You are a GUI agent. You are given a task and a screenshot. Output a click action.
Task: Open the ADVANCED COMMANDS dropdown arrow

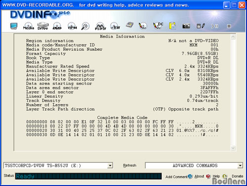(240, 166)
